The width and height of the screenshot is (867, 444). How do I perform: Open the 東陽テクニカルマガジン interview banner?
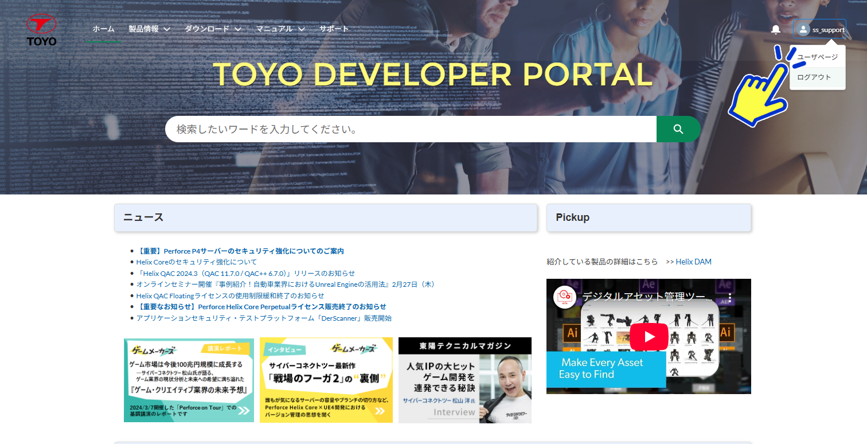[x=465, y=380]
